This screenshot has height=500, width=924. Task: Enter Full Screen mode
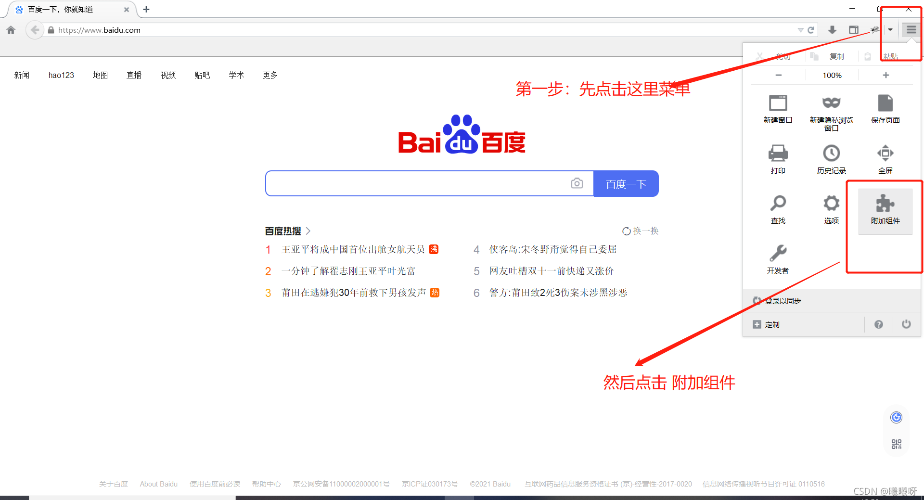(885, 159)
